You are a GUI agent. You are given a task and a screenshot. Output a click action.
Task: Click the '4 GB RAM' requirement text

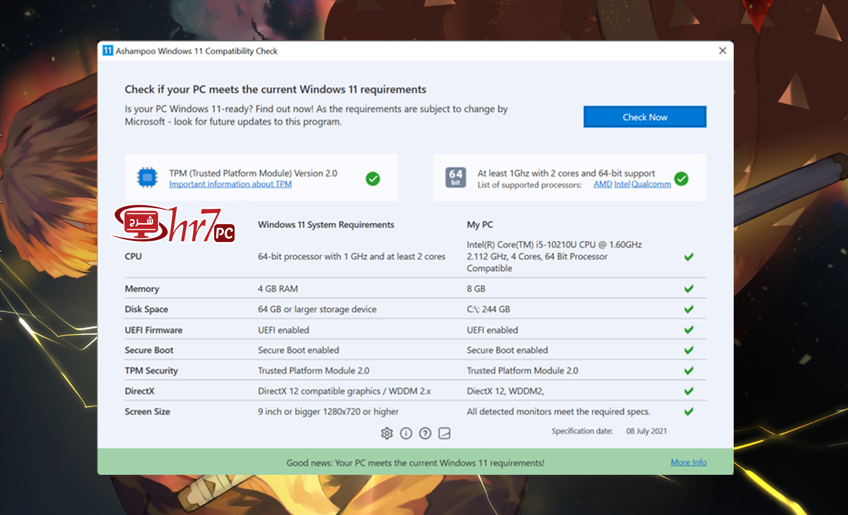(x=278, y=288)
